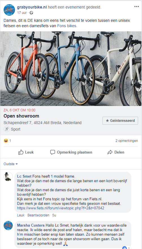The image size is (142, 249).
Task: Show the 2 opmerkingen comments count
Action: coord(127,141)
